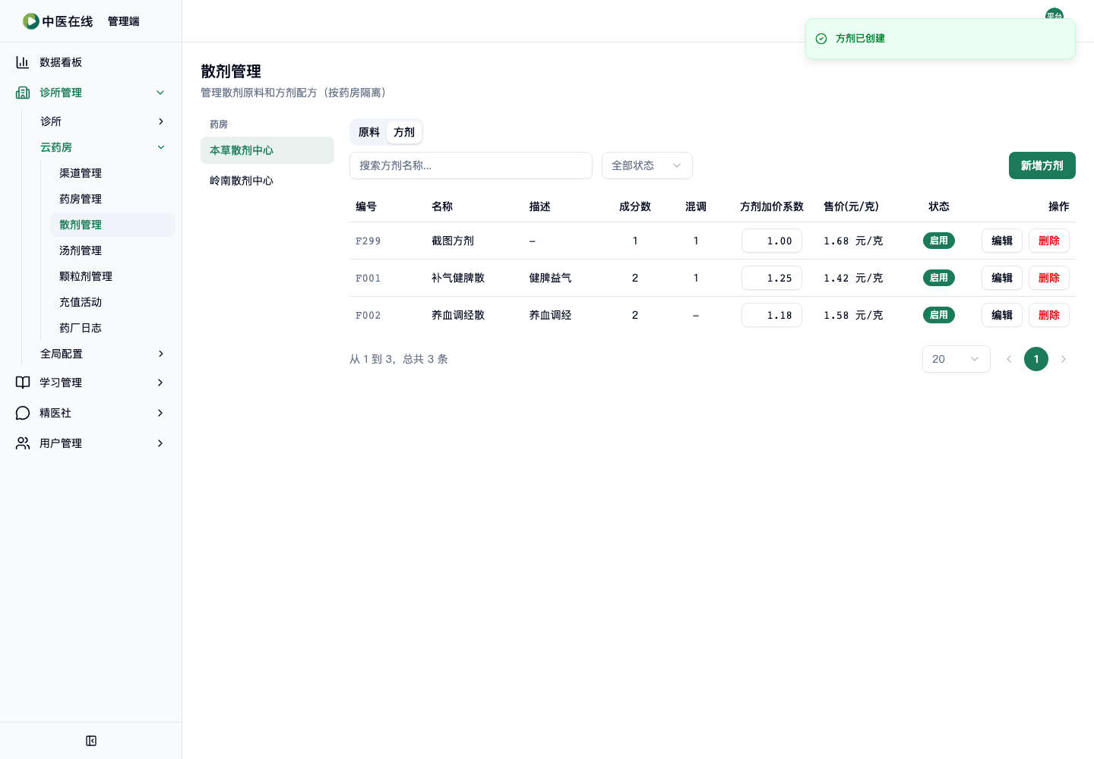Open 药厂日志 in sidebar

[x=112, y=328]
